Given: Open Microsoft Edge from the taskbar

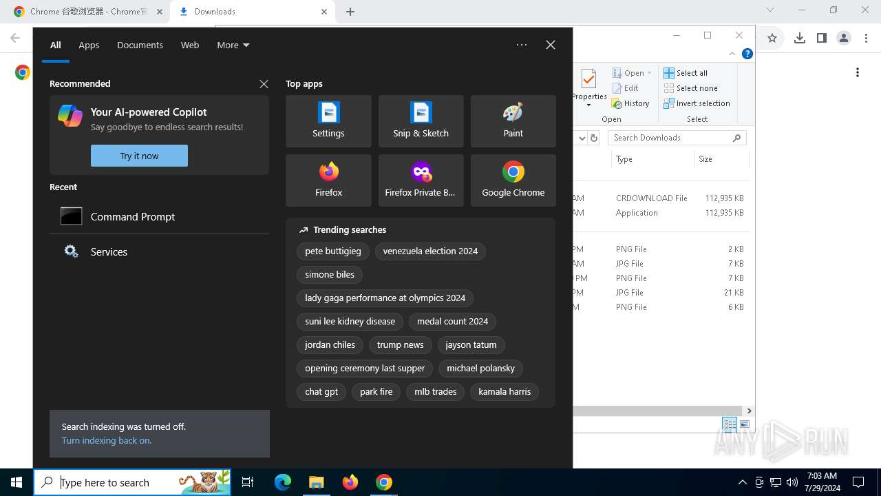Looking at the screenshot, I should (283, 482).
